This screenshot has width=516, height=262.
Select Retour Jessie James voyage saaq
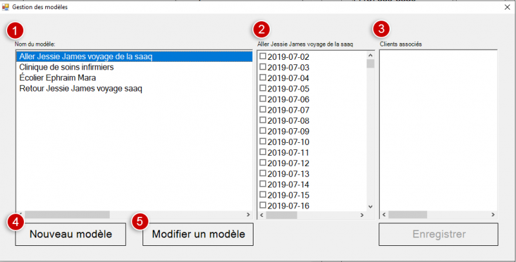point(81,88)
